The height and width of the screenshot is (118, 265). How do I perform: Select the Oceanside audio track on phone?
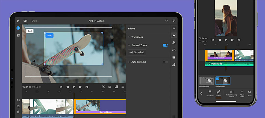[x=229, y=64]
